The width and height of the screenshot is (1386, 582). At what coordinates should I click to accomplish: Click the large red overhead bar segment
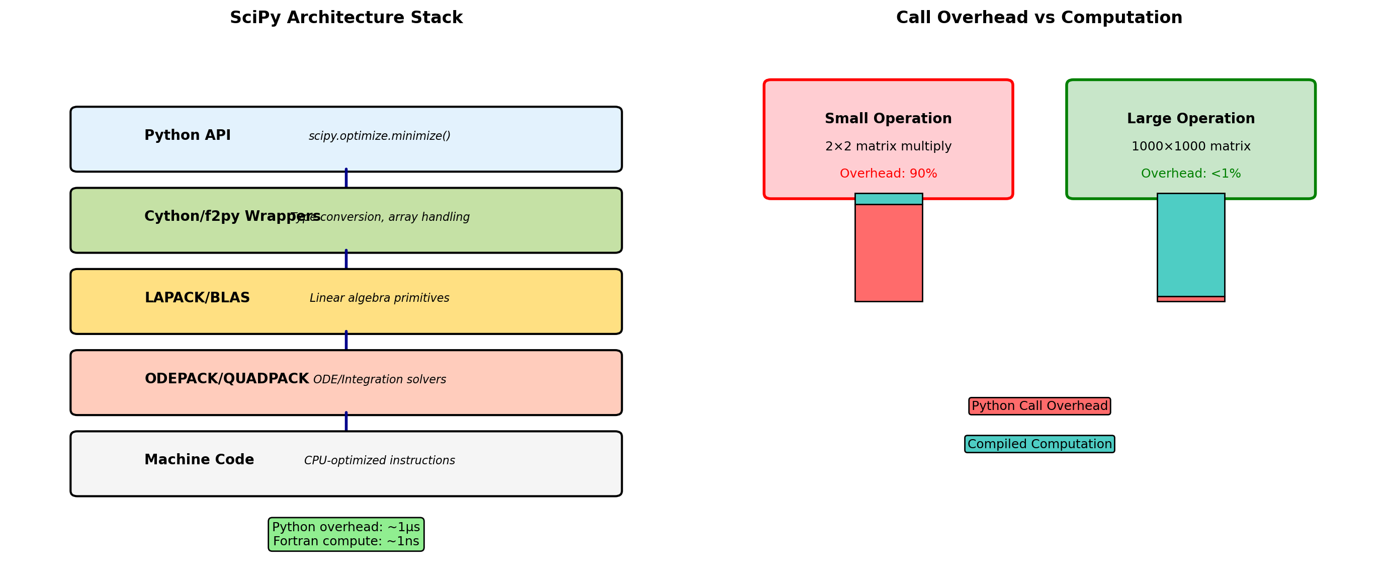(888, 253)
